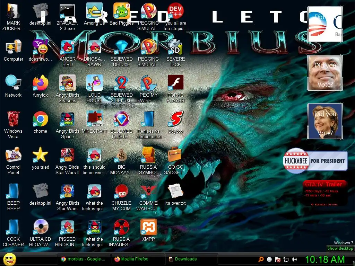Open the smiley-face Start button
The image size is (355, 266).
coord(9,259)
